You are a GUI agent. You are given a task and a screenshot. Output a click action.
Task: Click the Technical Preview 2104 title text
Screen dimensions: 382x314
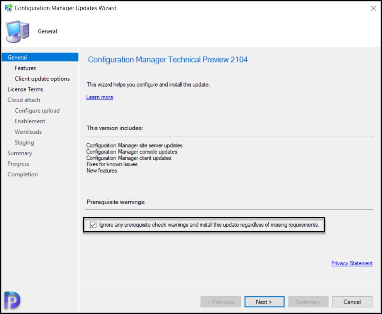[x=168, y=60]
